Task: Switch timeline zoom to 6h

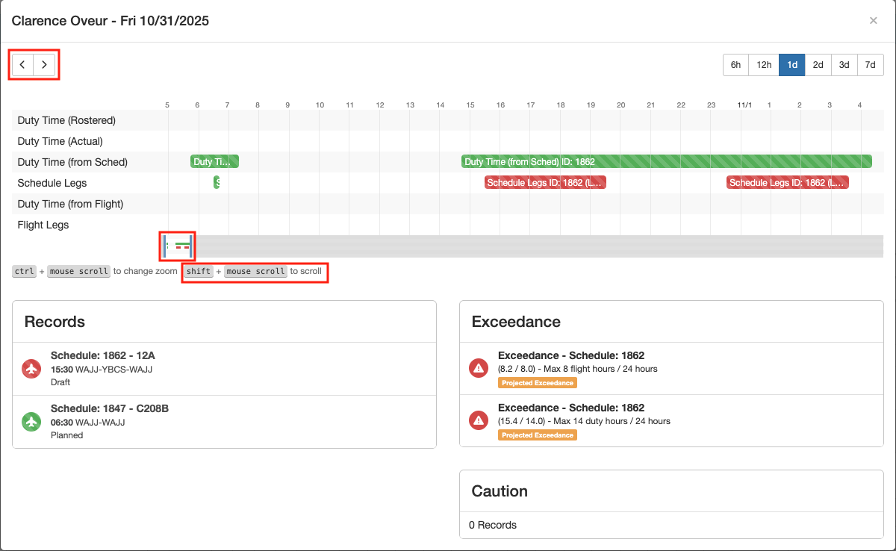Action: coord(735,65)
